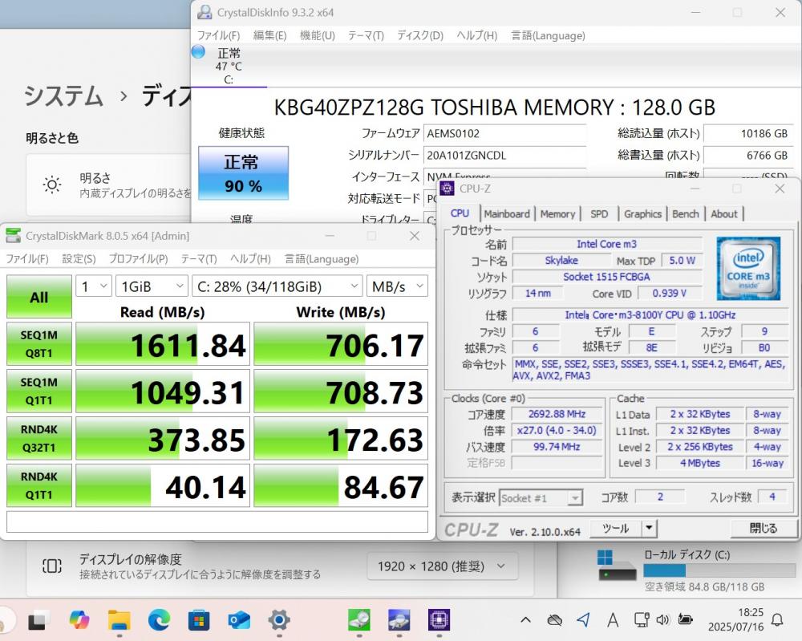The width and height of the screenshot is (802, 641).
Task: Open Theme (テーマ) menu in CrystalDiskInfo
Action: click(x=366, y=35)
